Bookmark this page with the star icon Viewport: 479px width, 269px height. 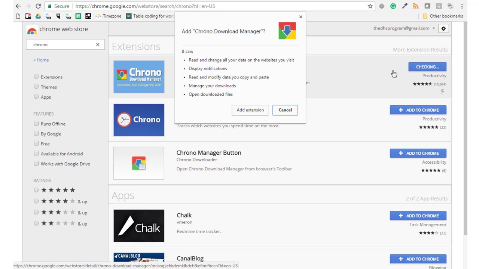coord(370,6)
